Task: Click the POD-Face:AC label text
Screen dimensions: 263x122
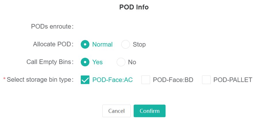Action: point(112,80)
